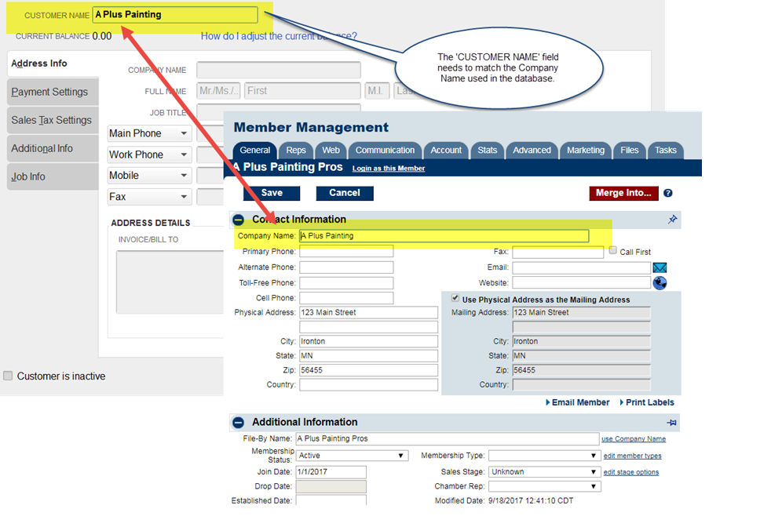Open the Sales Stage dropdown showing Unknown
This screenshot has width=771, height=527.
[x=543, y=471]
